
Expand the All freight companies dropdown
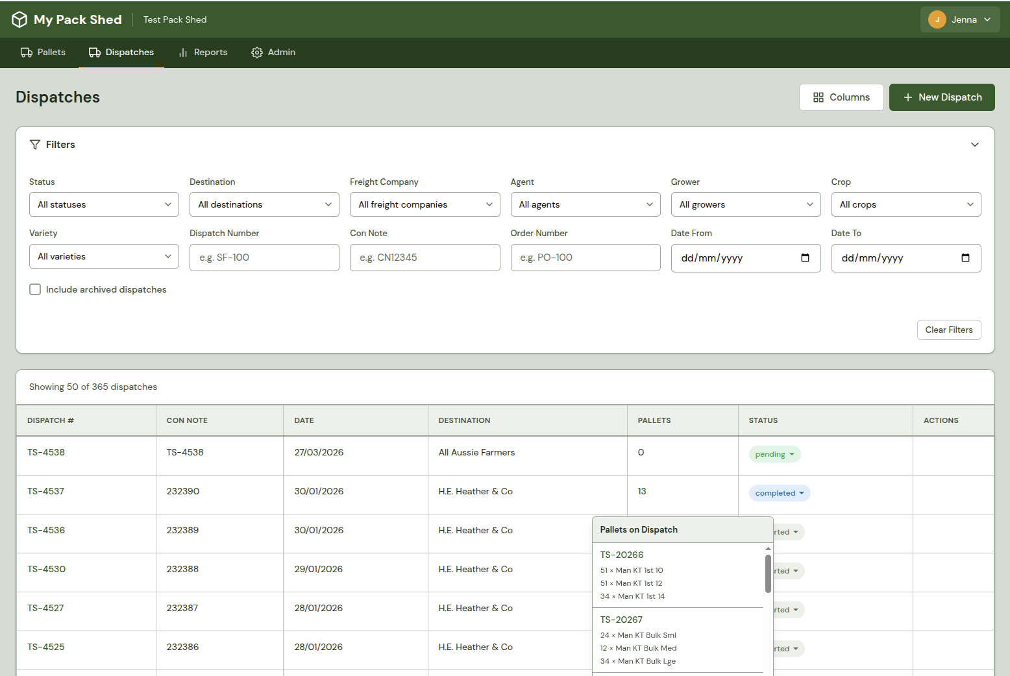pyautogui.click(x=425, y=204)
